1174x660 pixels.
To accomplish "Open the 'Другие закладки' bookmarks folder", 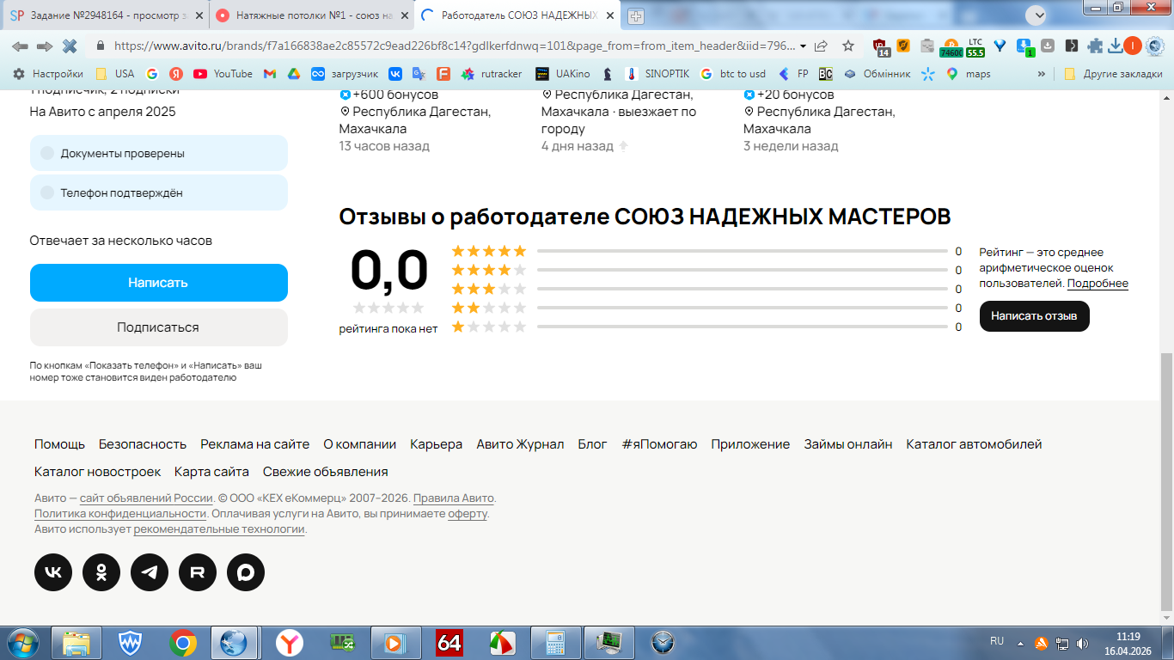I will [x=1113, y=74].
